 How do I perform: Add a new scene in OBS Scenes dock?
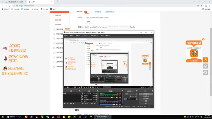click(x=64, y=103)
